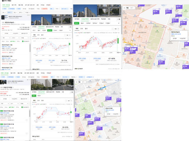Favorite 매탄위브하늘채 with its star icon
Screen dimensions: 189x141
15,22
